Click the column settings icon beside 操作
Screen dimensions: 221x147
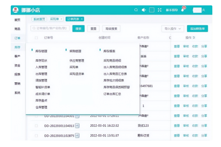[x=194, y=38]
